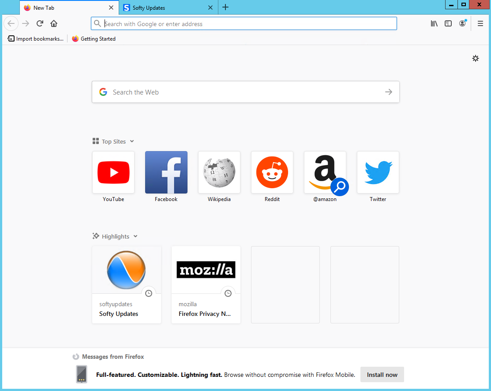
Task: Go back using the back arrow button
Action: (x=11, y=23)
